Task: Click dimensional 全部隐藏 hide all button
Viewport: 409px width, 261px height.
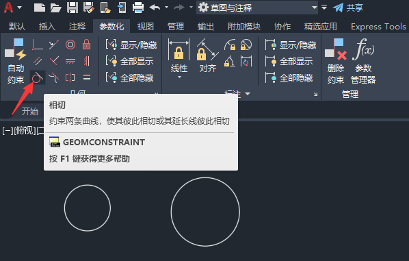Action: click(x=289, y=78)
